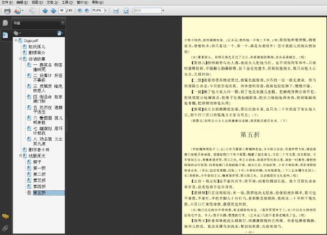Select the 第三折 bookmark
The height and width of the screenshot is (235, 327).
(39, 180)
